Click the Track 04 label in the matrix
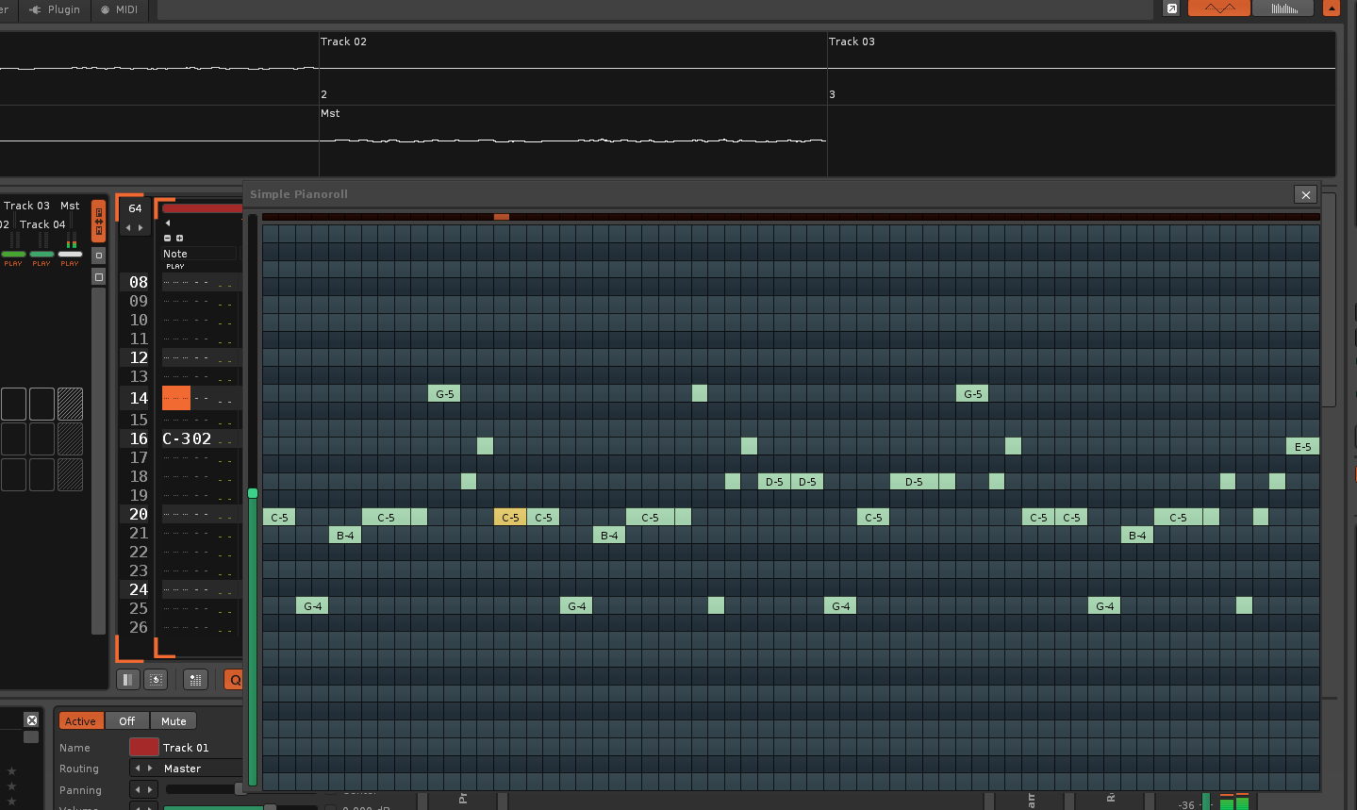Image resolution: width=1357 pixels, height=810 pixels. point(42,224)
